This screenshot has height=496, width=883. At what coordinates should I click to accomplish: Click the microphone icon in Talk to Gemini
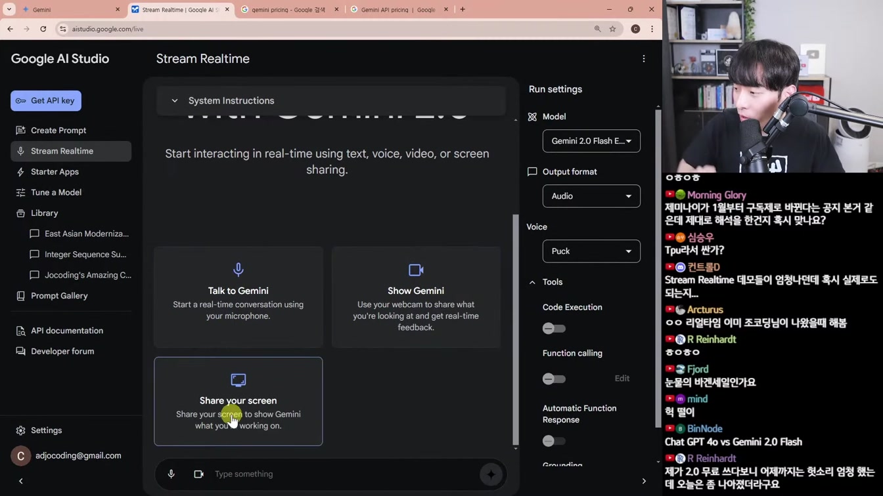pyautogui.click(x=238, y=270)
